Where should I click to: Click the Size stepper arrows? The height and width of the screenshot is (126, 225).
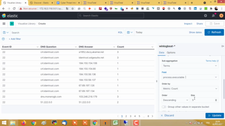point(216,100)
